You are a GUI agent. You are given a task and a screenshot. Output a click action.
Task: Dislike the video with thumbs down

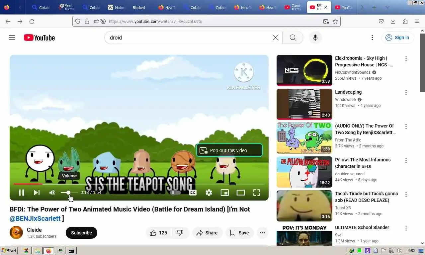pos(180,233)
